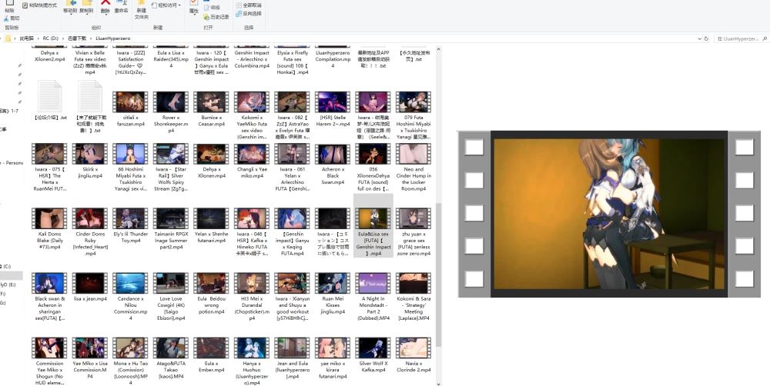770x386 pixels.
Task: Expand the Properties (属性) dropdown arrow
Action: [x=193, y=15]
